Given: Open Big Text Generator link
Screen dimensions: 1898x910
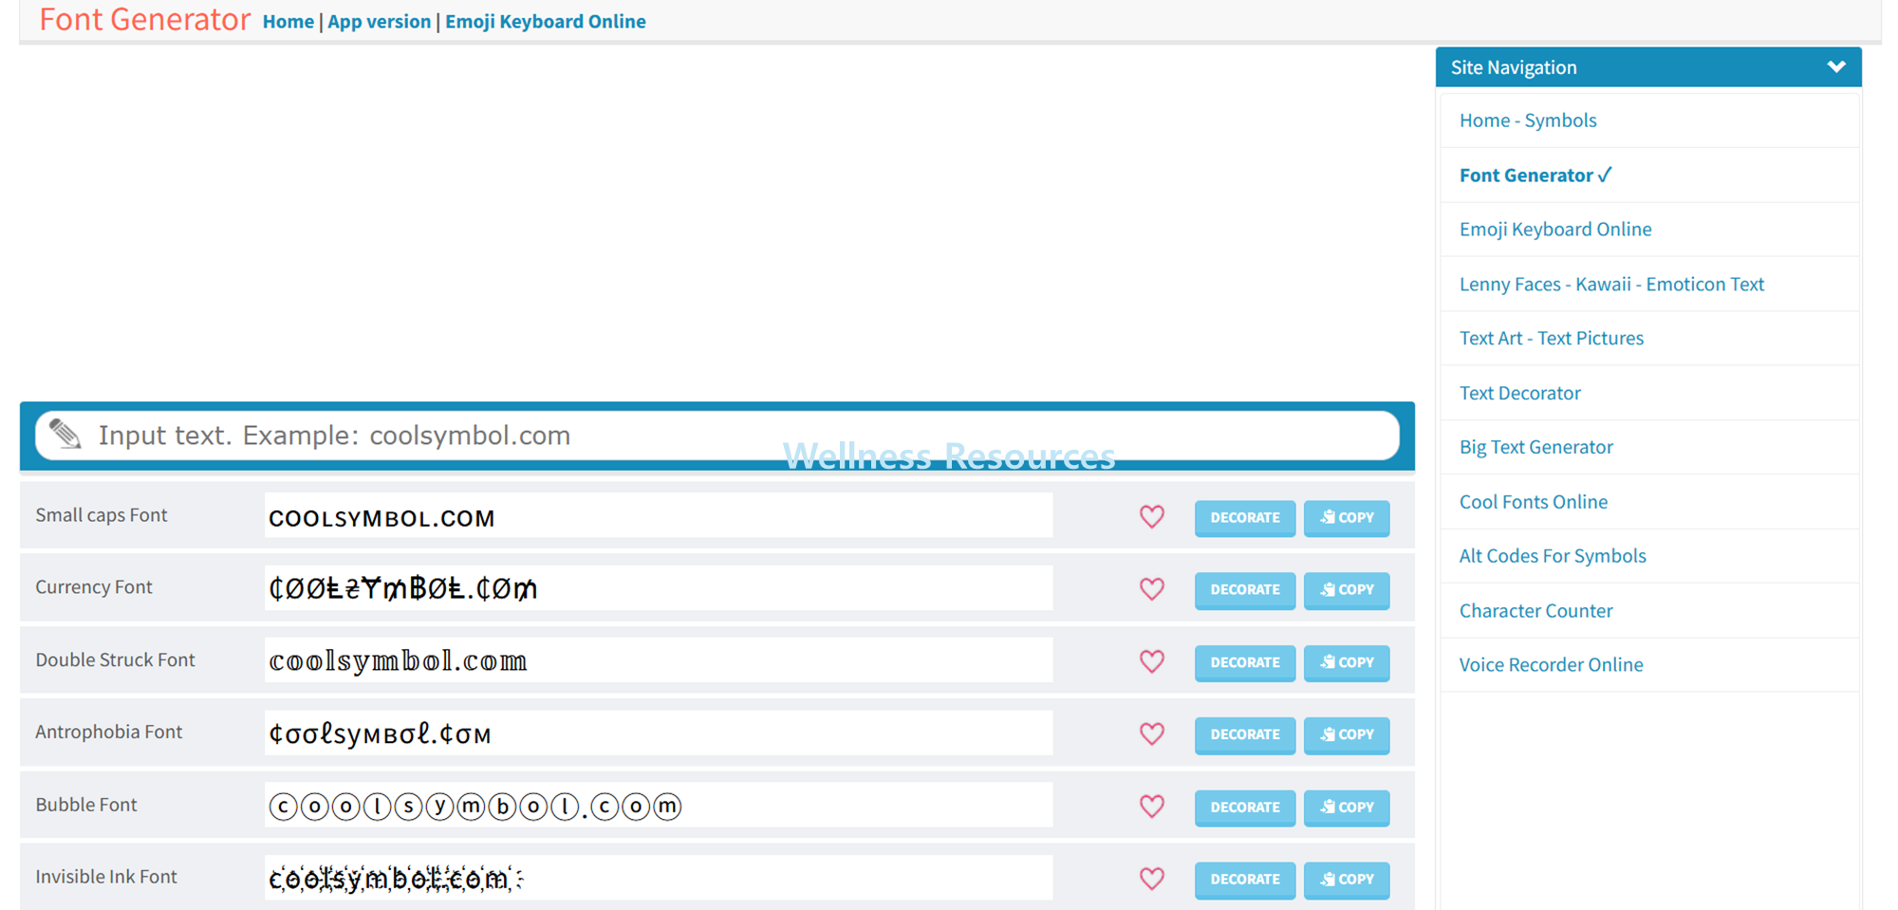Looking at the screenshot, I should coord(1536,447).
